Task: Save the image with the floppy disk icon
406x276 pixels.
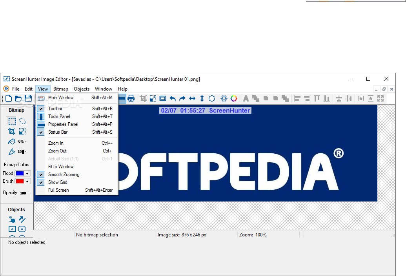Action: coord(28,98)
